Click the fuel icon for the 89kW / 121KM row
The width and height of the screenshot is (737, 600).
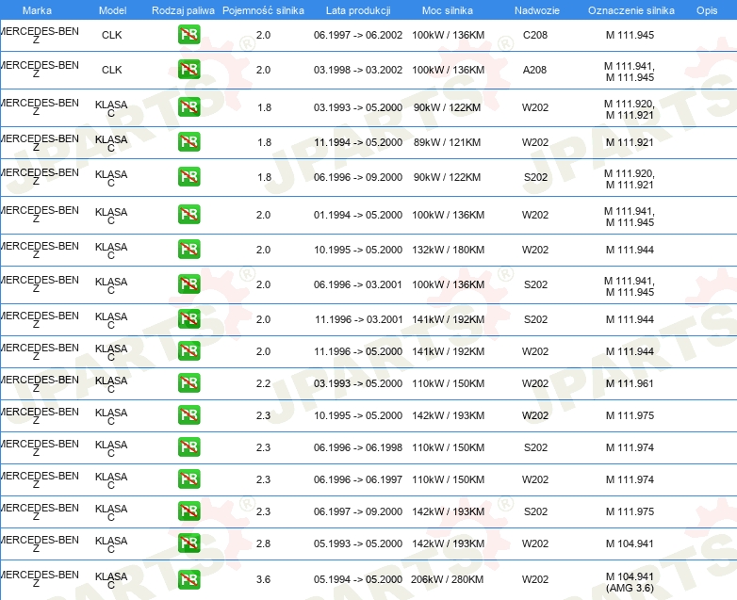[x=188, y=142]
